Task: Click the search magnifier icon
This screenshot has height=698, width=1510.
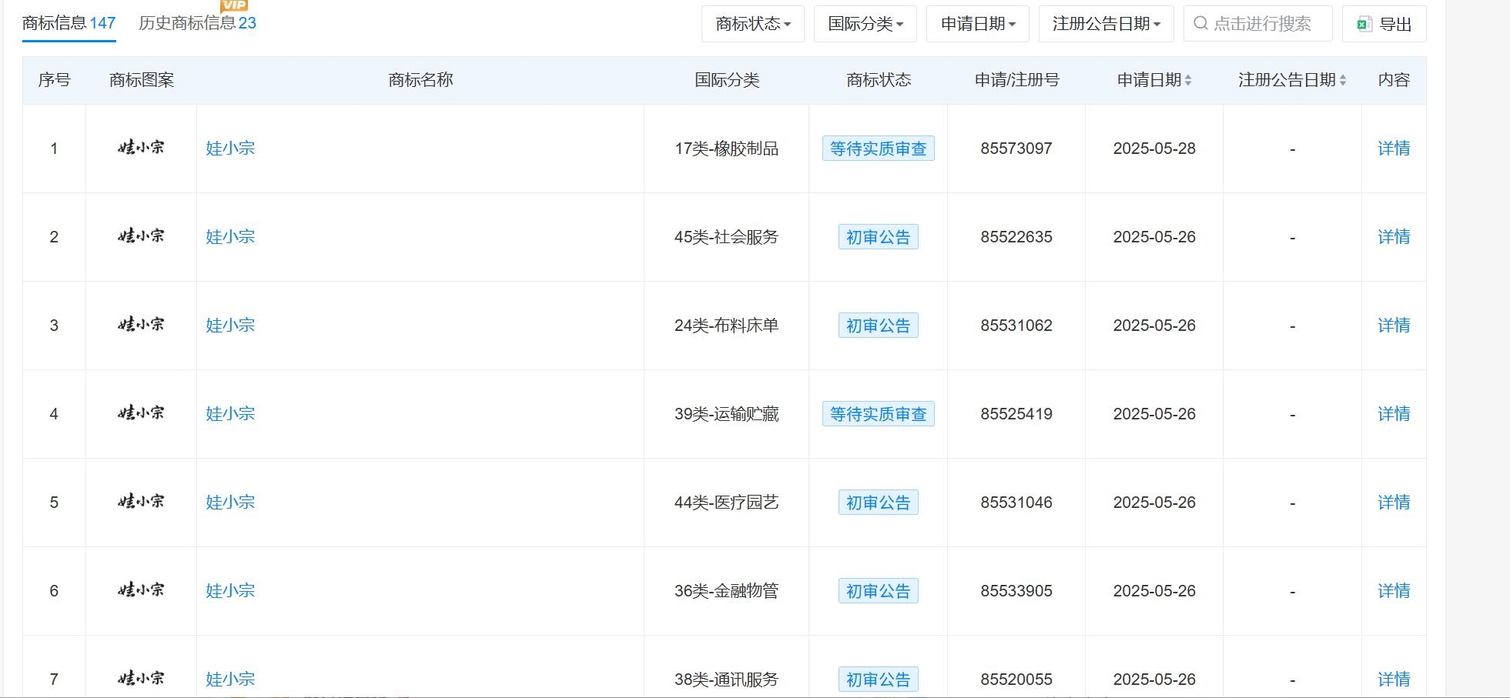Action: click(1200, 24)
